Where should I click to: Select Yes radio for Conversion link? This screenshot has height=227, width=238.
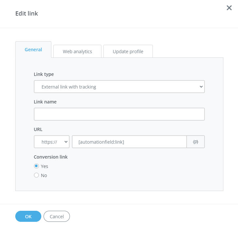click(x=36, y=166)
